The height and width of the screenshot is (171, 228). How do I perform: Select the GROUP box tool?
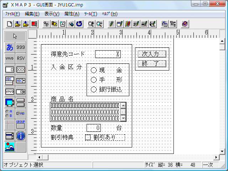point(21,124)
